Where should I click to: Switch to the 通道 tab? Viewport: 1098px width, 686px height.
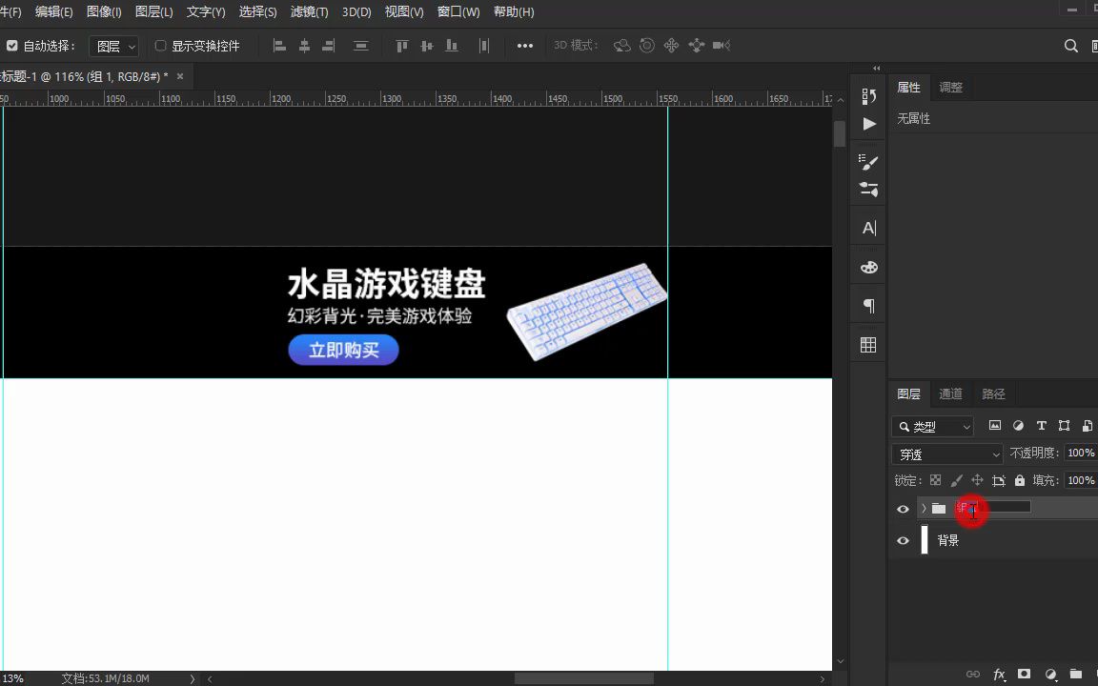[x=950, y=393]
